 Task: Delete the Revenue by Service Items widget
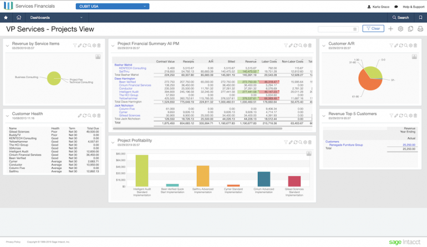click(x=99, y=45)
